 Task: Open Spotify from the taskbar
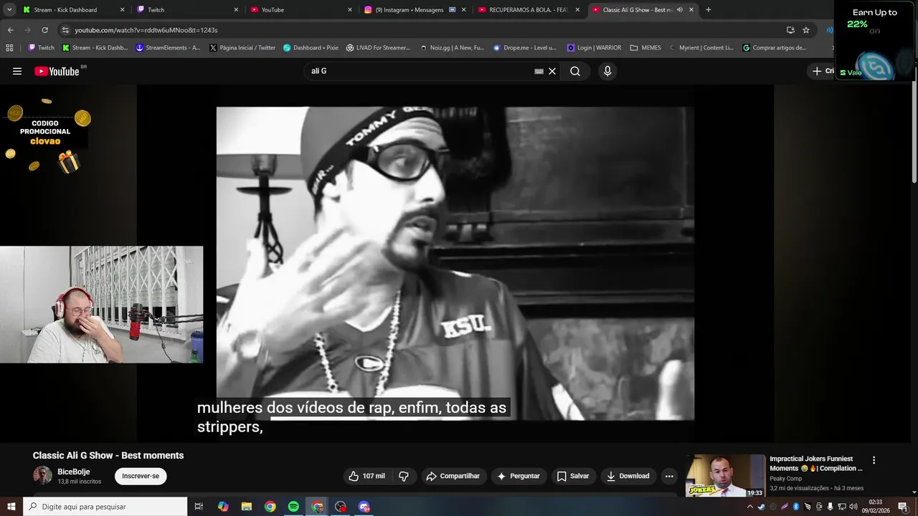tap(293, 507)
